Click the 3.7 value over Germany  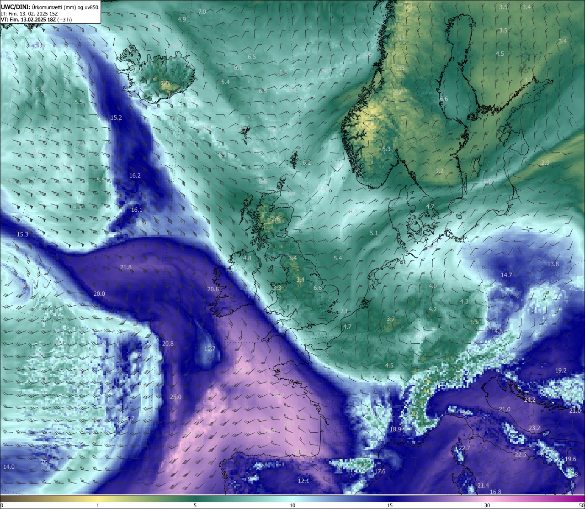pos(390,319)
